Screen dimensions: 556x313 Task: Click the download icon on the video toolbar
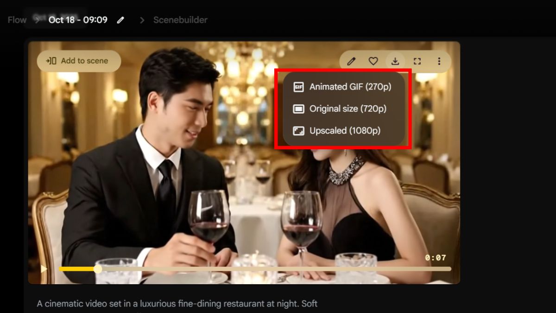395,61
